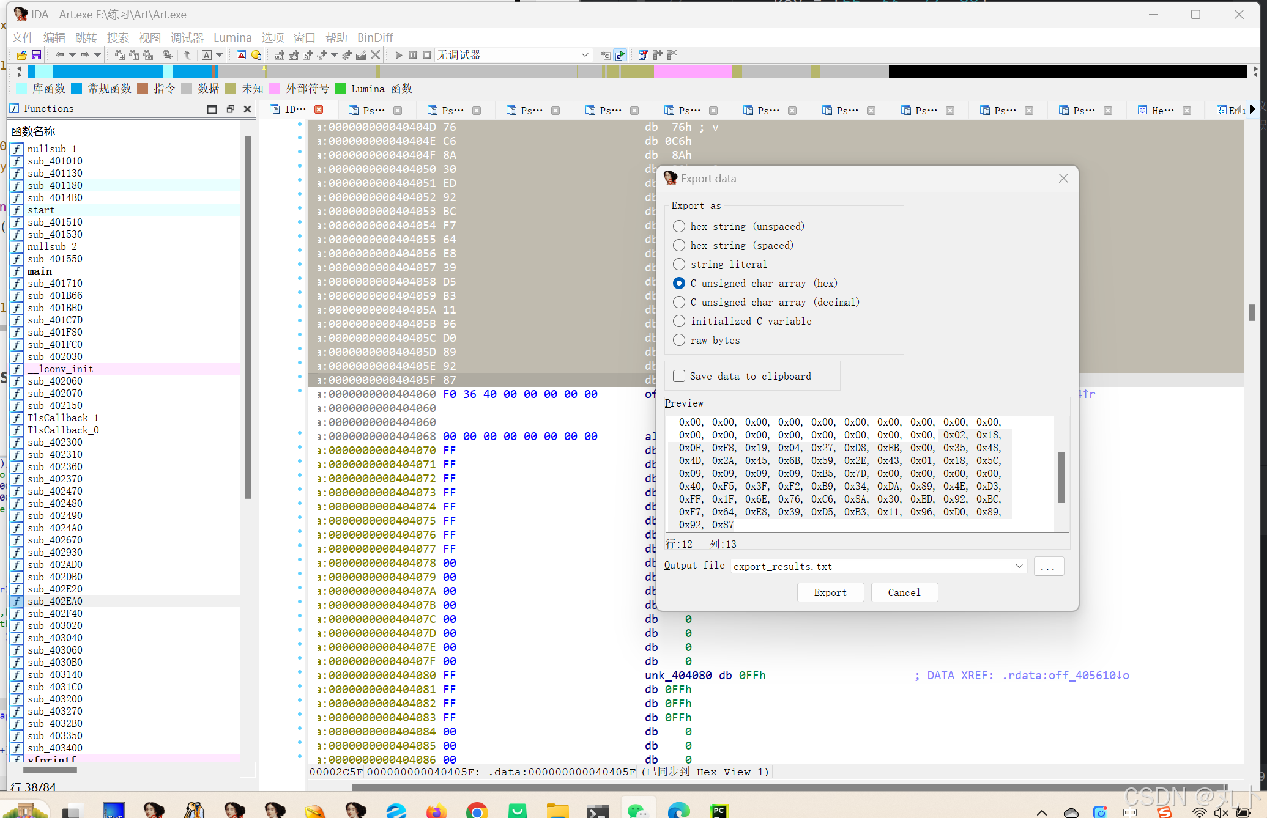
Task: Enable Save data to clipboard checkbox
Action: click(679, 376)
